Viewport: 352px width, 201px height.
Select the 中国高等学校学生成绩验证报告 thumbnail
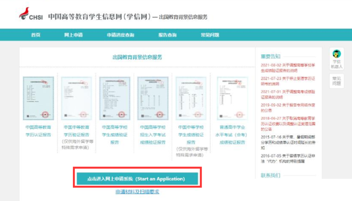click(x=115, y=98)
